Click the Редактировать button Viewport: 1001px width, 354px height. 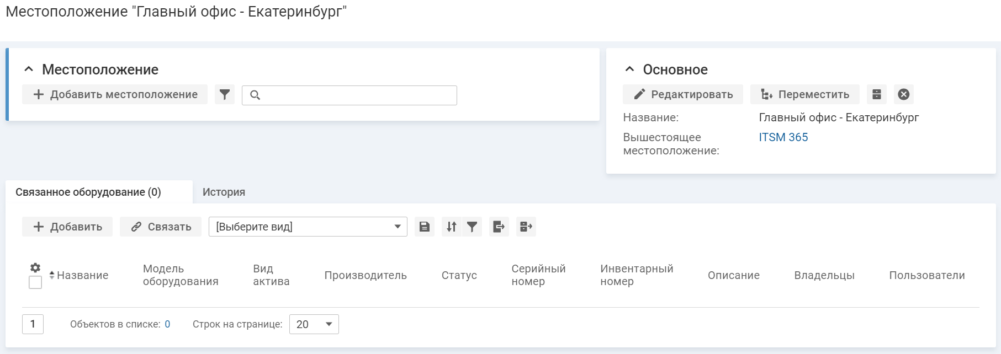[683, 94]
